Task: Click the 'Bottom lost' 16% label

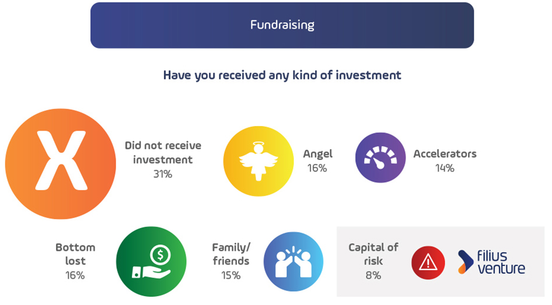Action: point(75,261)
